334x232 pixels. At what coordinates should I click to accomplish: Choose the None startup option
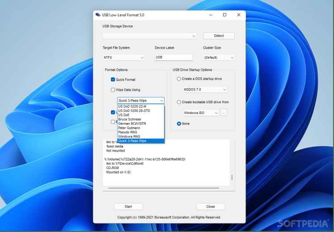tap(179, 124)
